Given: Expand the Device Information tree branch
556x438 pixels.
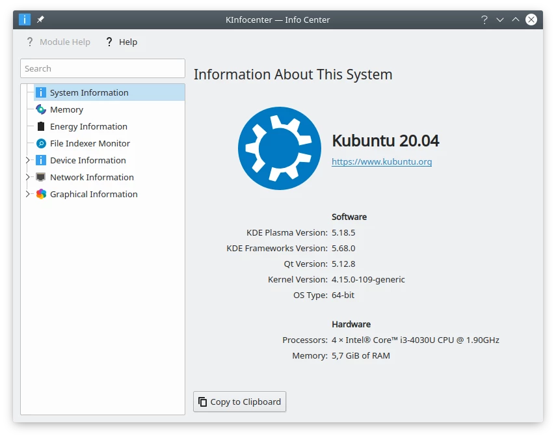Looking at the screenshot, I should click(x=27, y=160).
